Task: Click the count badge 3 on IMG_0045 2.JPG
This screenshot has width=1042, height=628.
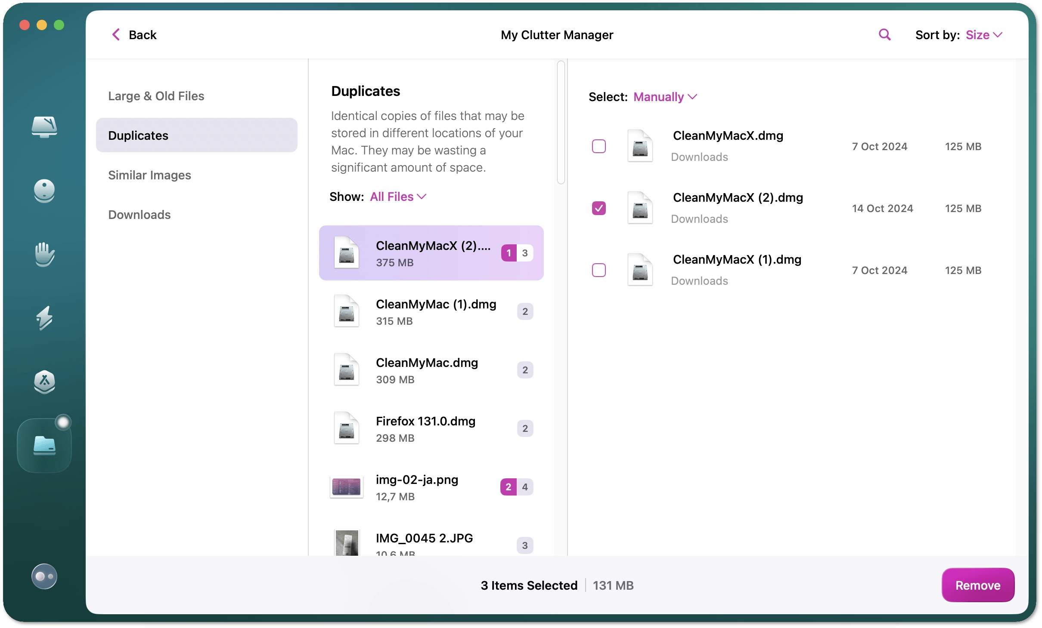Action: pos(525,545)
